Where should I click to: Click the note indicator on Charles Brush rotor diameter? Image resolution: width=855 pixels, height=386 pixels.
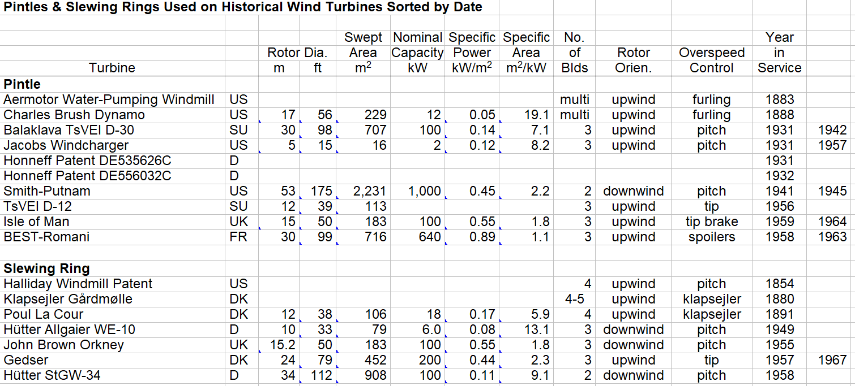coord(260,120)
